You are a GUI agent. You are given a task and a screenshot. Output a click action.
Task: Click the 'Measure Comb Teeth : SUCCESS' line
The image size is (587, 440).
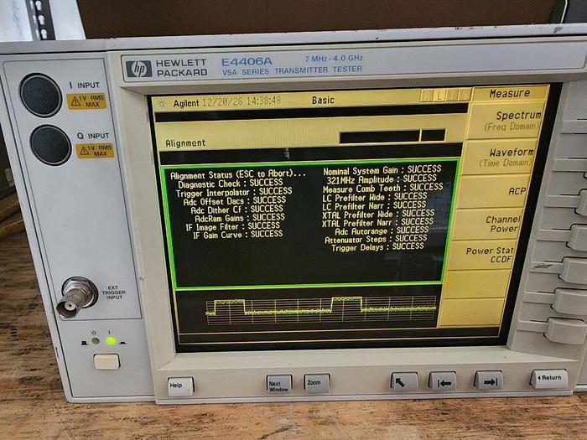click(x=382, y=188)
